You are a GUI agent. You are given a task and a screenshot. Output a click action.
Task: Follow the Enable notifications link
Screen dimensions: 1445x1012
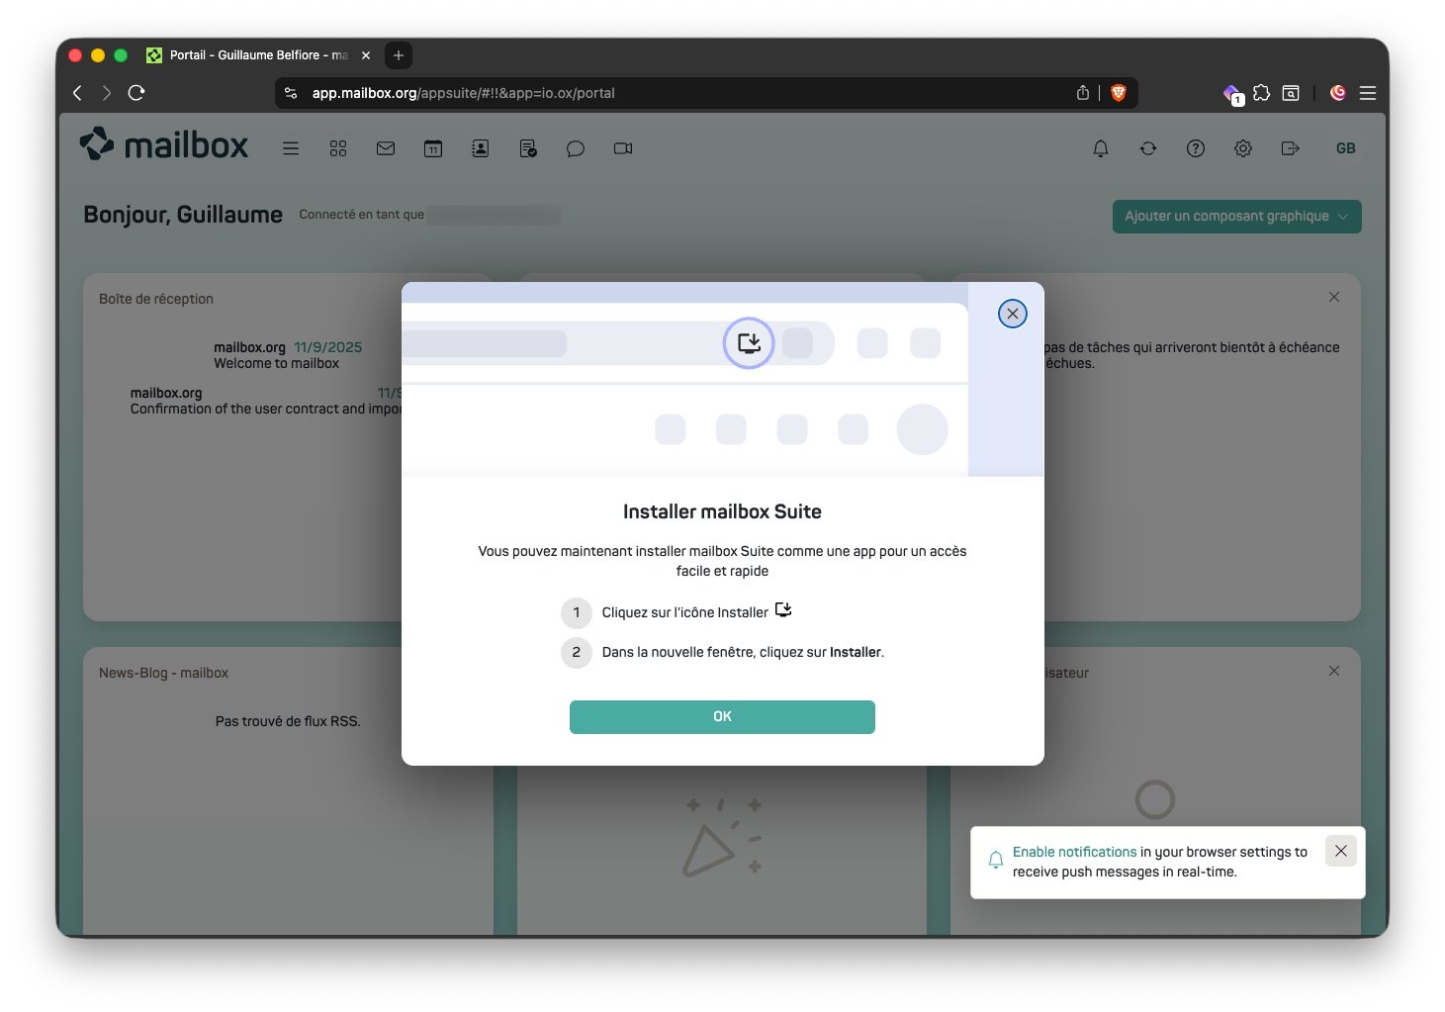tap(1075, 852)
